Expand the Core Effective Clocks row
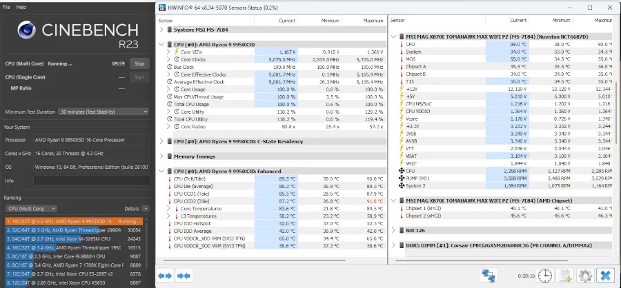The image size is (621, 288). (x=168, y=74)
